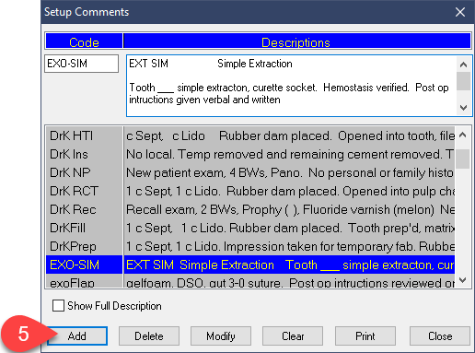Click the Descriptions column header
Screen dimensions: 475x353
[297, 41]
